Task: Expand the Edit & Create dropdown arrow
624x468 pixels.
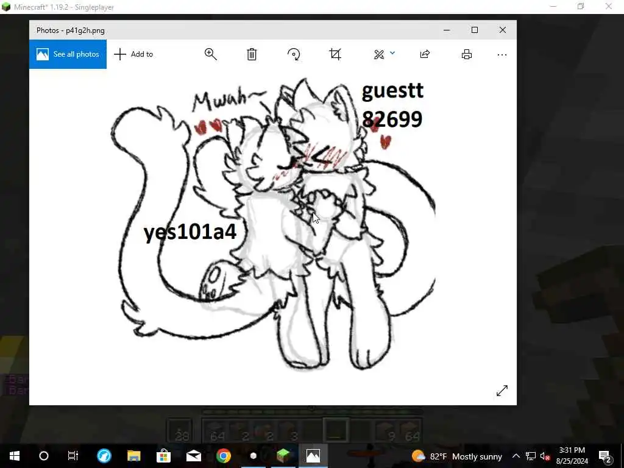Action: click(x=392, y=52)
